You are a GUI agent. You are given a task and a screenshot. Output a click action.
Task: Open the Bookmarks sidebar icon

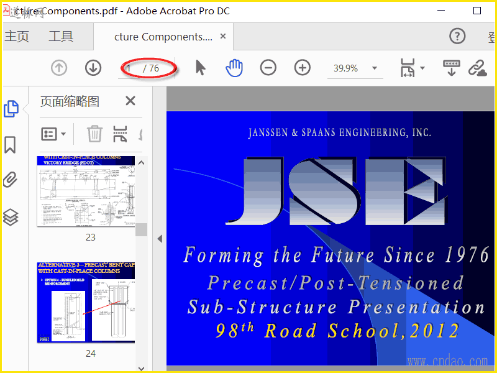[x=10, y=145]
